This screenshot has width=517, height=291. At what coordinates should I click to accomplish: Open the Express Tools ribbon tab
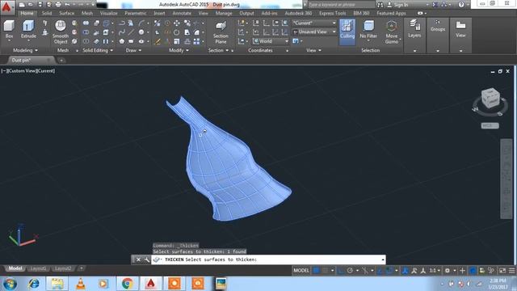(332, 13)
